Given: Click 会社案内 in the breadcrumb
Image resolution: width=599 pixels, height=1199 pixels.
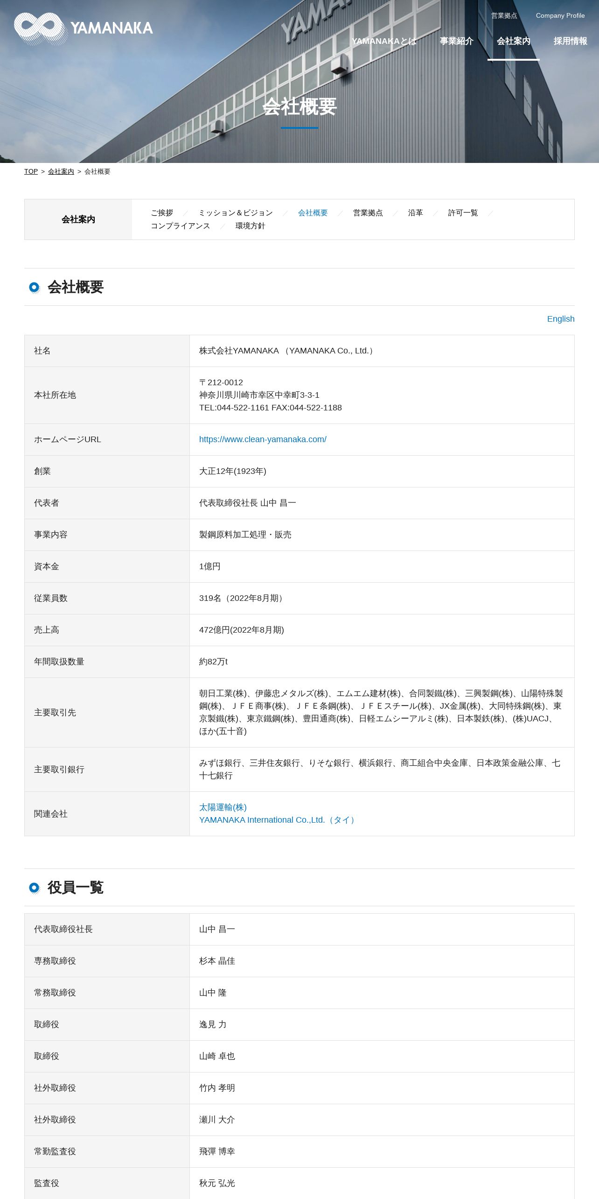Looking at the screenshot, I should click(x=61, y=171).
